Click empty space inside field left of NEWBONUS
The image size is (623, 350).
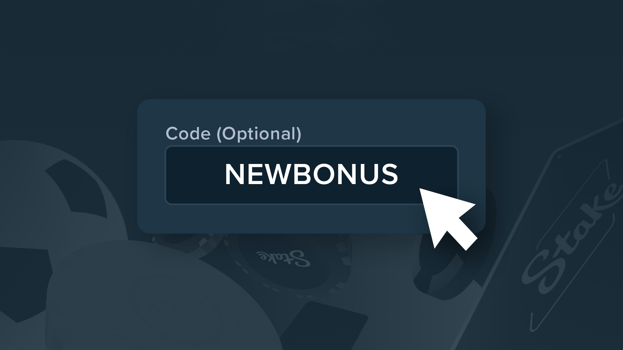point(195,175)
